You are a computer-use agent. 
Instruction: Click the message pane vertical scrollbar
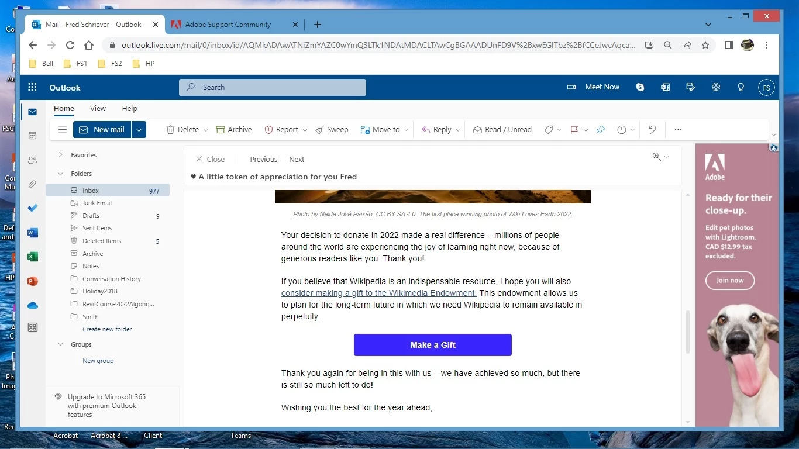pyautogui.click(x=687, y=332)
